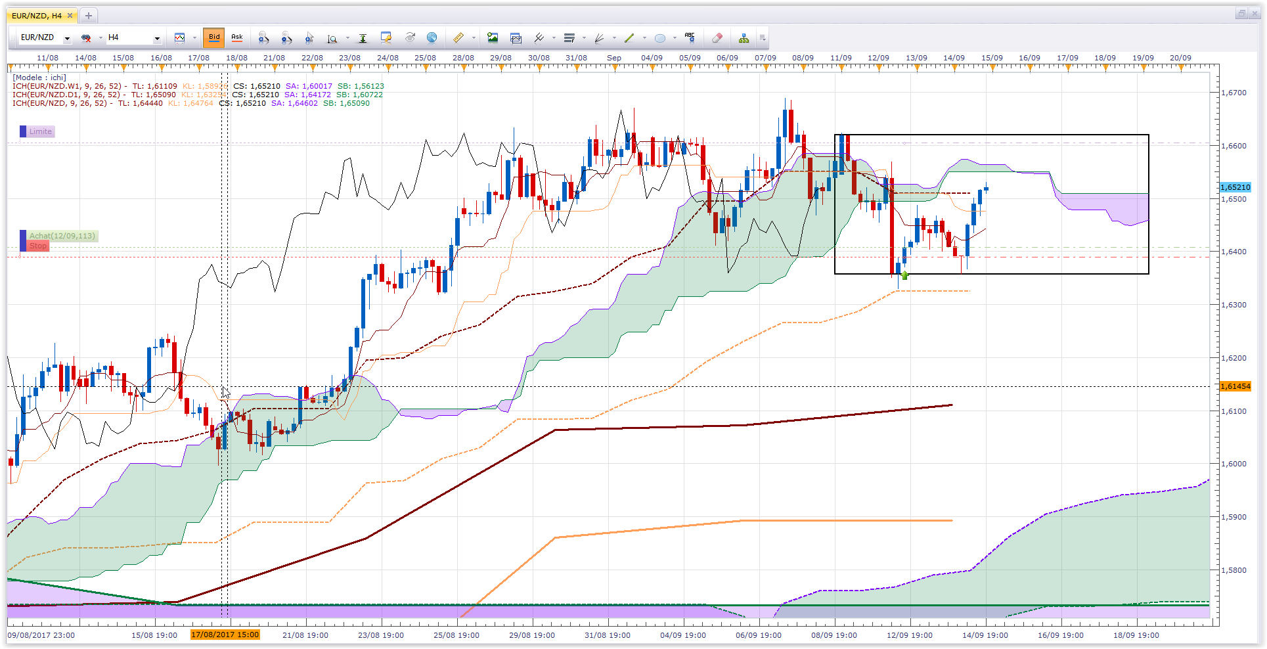Enable the Bid price toggle
The height and width of the screenshot is (649, 1267).
tap(213, 38)
